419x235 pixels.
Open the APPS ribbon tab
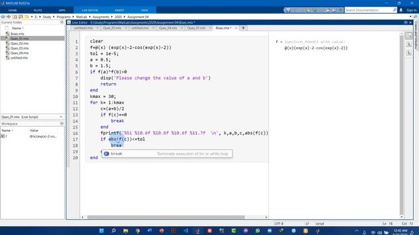(x=62, y=10)
